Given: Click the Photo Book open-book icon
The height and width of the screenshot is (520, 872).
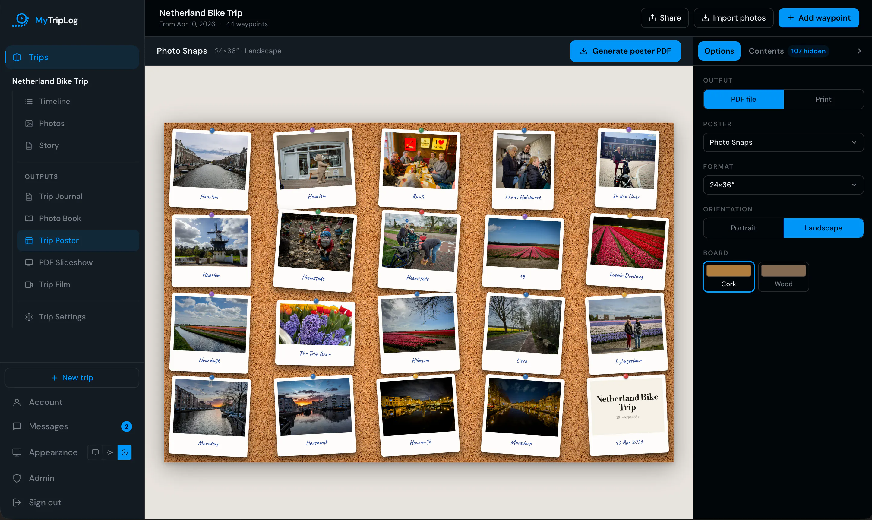Looking at the screenshot, I should click(29, 219).
